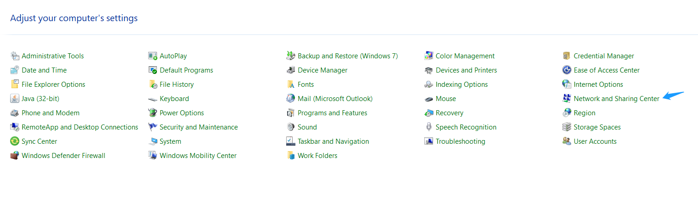
Task: Open the Troubleshooting icon
Action: (x=428, y=141)
